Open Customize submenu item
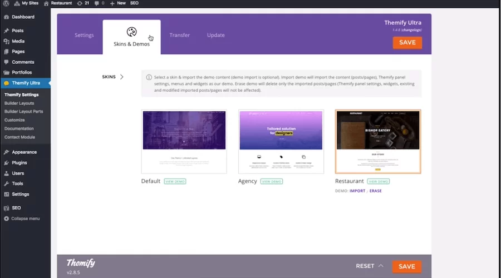Viewport: 501px width, 278px height. click(x=14, y=120)
